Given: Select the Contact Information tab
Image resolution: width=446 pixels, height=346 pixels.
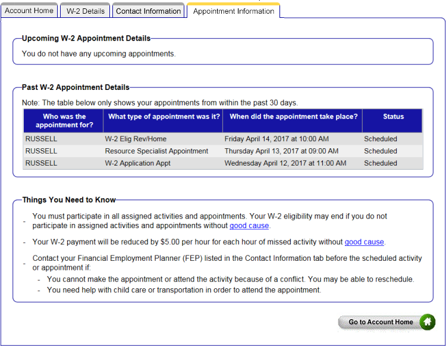Looking at the screenshot, I should pyautogui.click(x=148, y=11).
